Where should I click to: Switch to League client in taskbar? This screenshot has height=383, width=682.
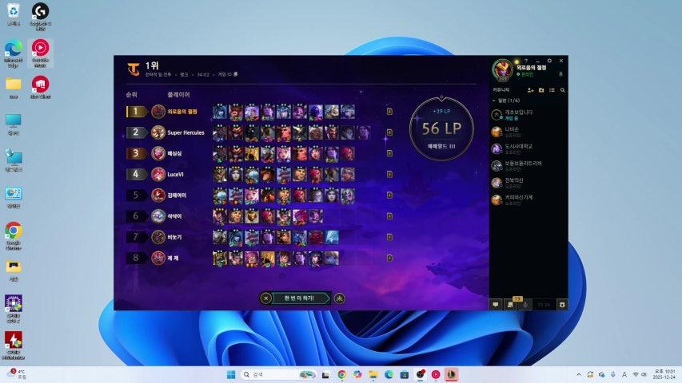click(x=452, y=374)
